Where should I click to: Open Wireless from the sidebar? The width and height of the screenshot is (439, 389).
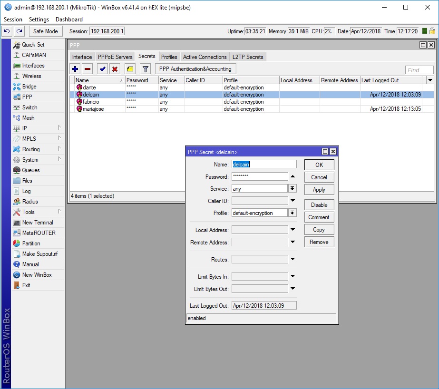tap(31, 76)
